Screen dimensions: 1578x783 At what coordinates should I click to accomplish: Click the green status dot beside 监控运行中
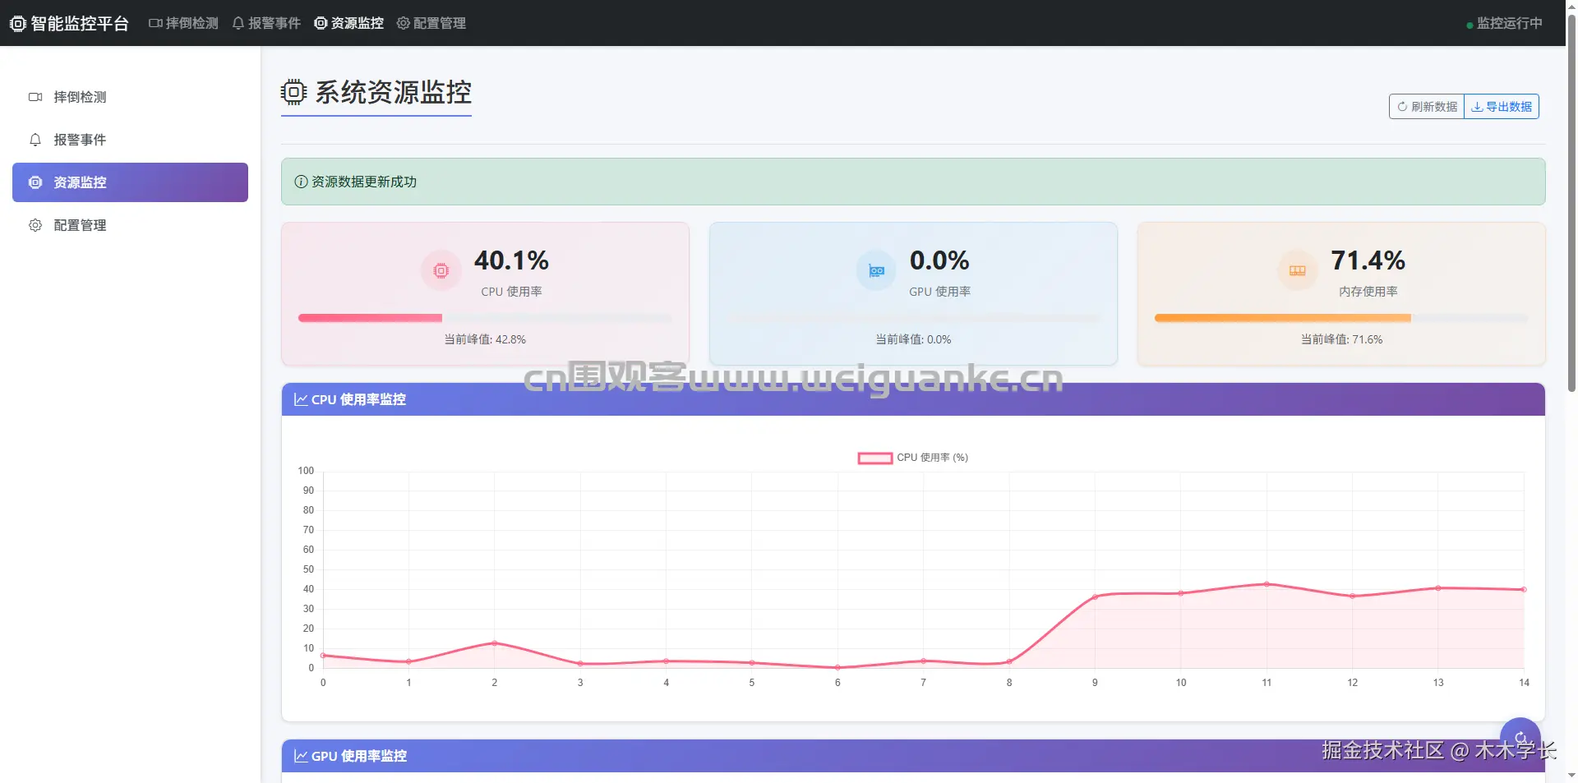pyautogui.click(x=1470, y=25)
